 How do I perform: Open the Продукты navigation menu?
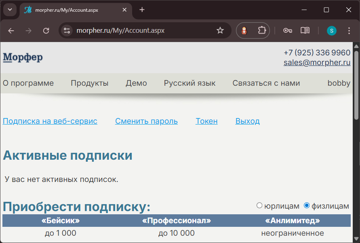coord(89,83)
